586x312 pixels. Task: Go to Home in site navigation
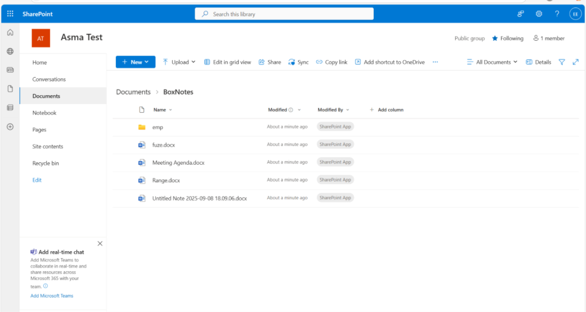(39, 63)
